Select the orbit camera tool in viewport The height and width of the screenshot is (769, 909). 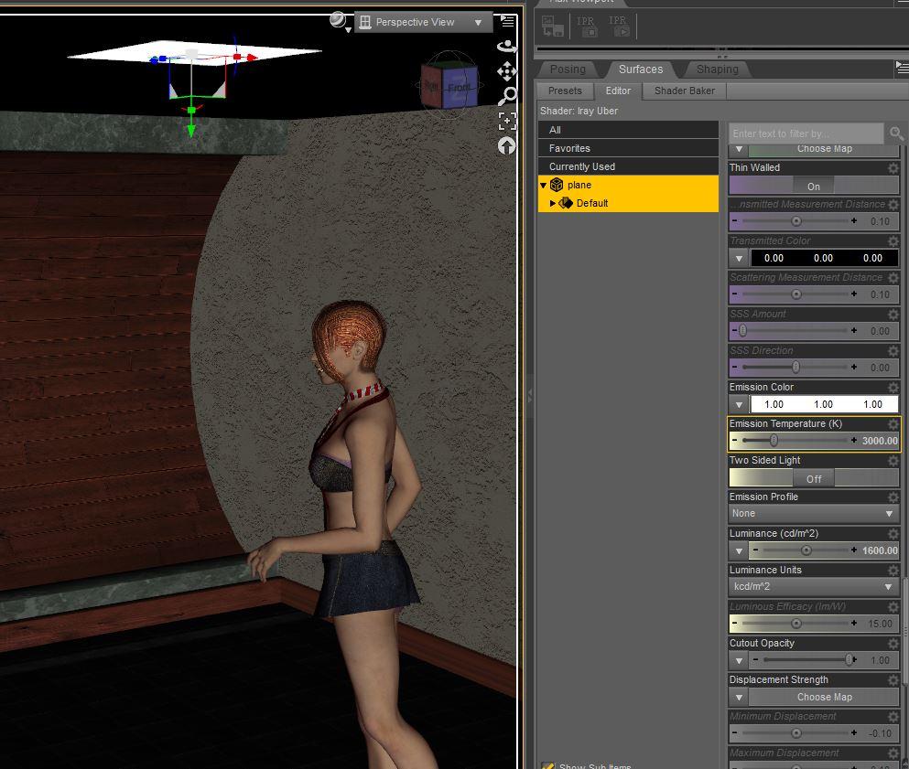[507, 47]
